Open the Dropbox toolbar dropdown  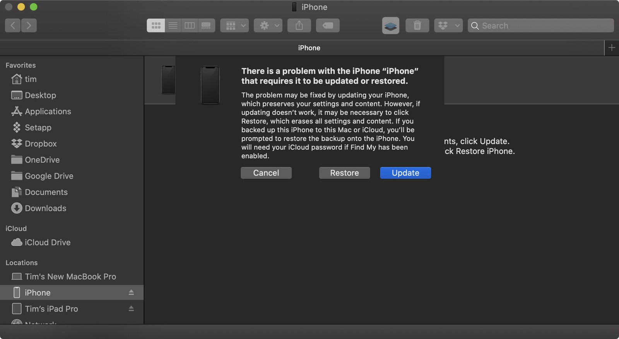(448, 25)
